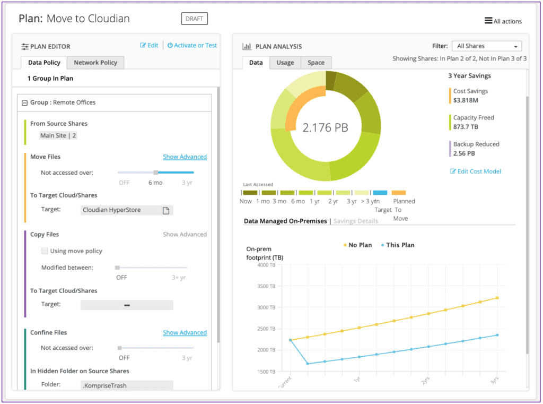Open the Savings Details view
The width and height of the screenshot is (543, 404).
356,221
